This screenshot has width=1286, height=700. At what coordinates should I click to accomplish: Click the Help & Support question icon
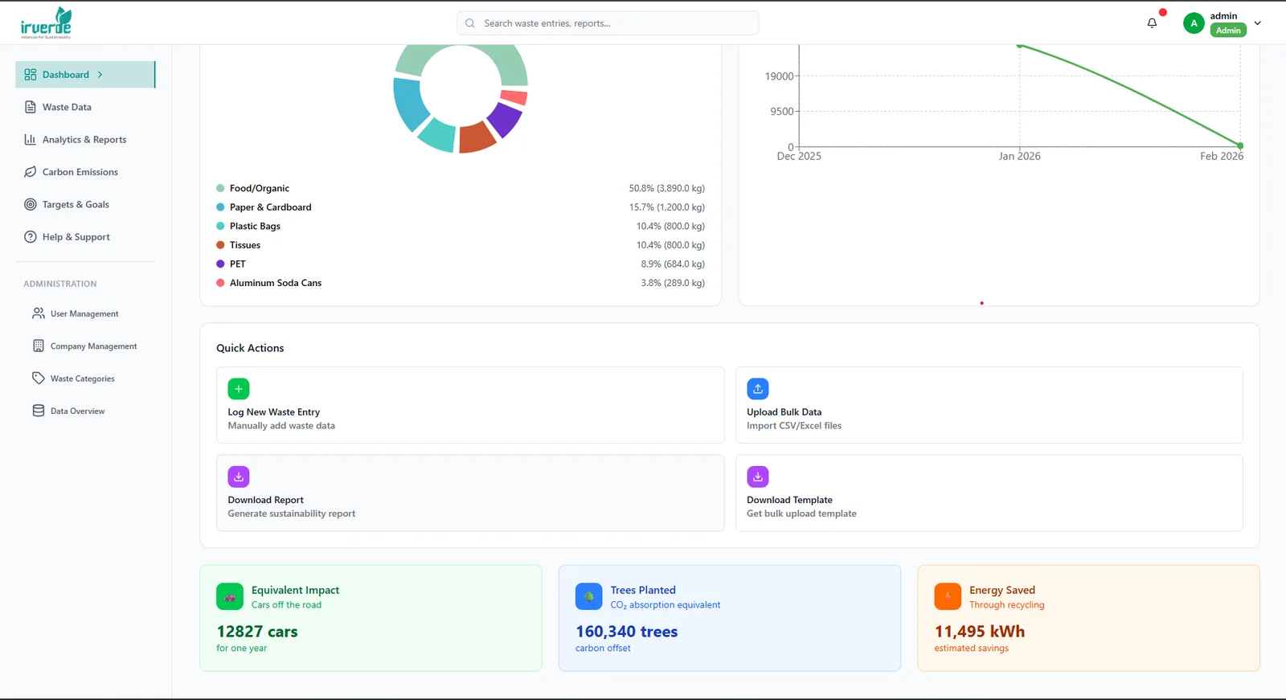point(31,237)
